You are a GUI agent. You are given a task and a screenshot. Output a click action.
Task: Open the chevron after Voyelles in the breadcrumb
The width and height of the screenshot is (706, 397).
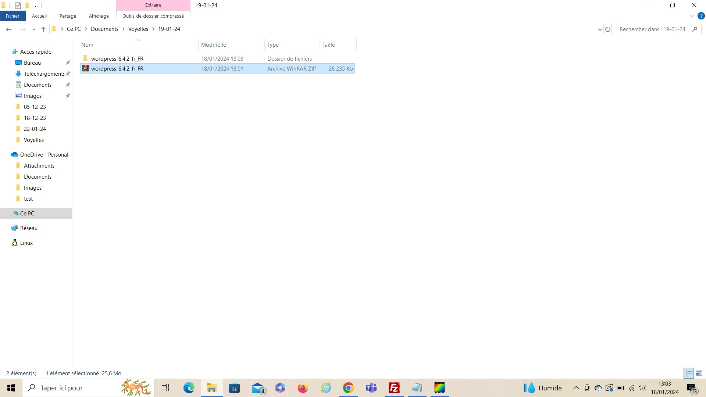click(153, 29)
